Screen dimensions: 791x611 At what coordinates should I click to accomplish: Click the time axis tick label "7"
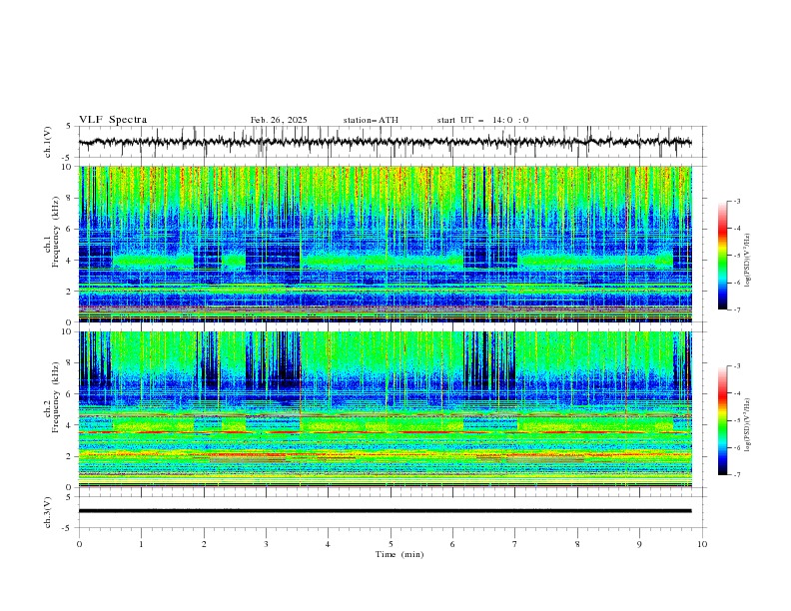[515, 544]
